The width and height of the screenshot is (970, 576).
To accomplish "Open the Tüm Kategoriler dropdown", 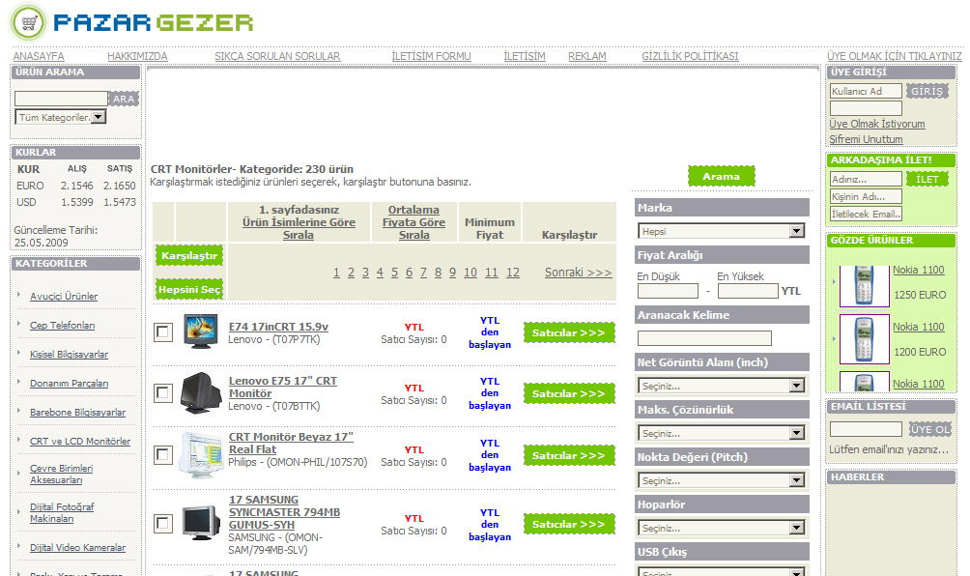I will click(61, 117).
